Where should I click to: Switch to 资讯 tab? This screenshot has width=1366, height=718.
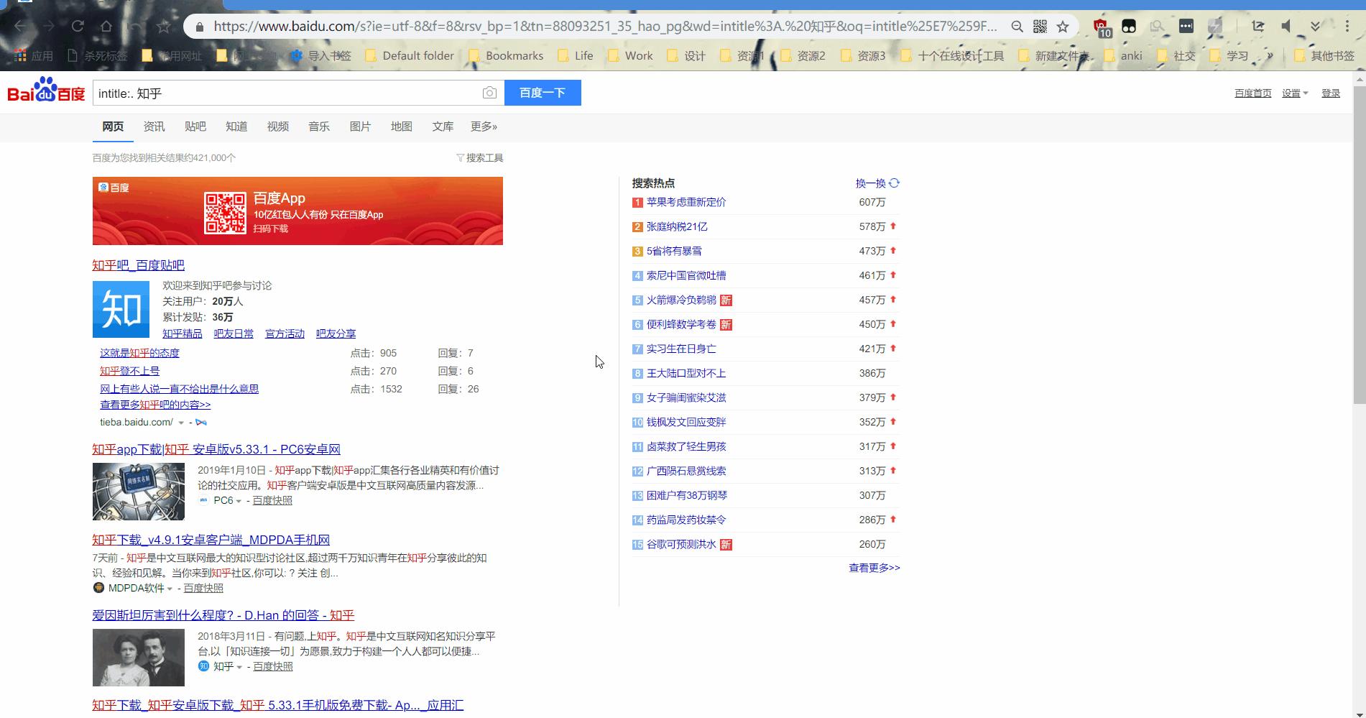[154, 126]
